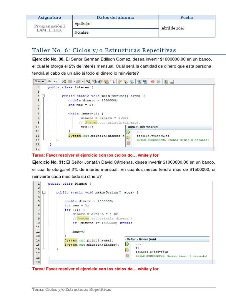Toggle Bookmark toolbar icon
This screenshot has width=226, height=302.
(x=132, y=82)
